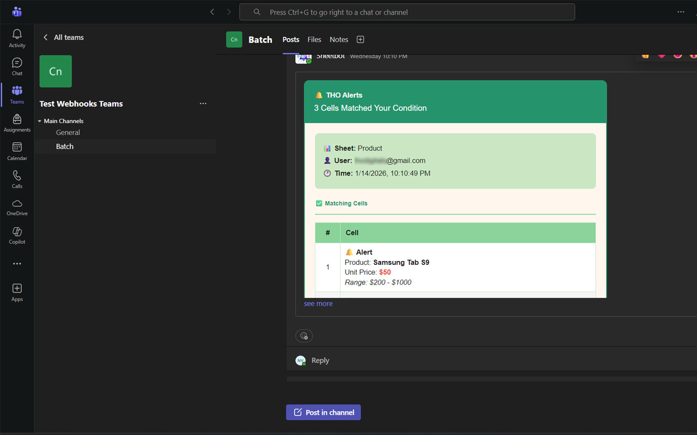The image size is (697, 435).
Task: Open more options for Test Webhooks Teams
Action: point(203,104)
